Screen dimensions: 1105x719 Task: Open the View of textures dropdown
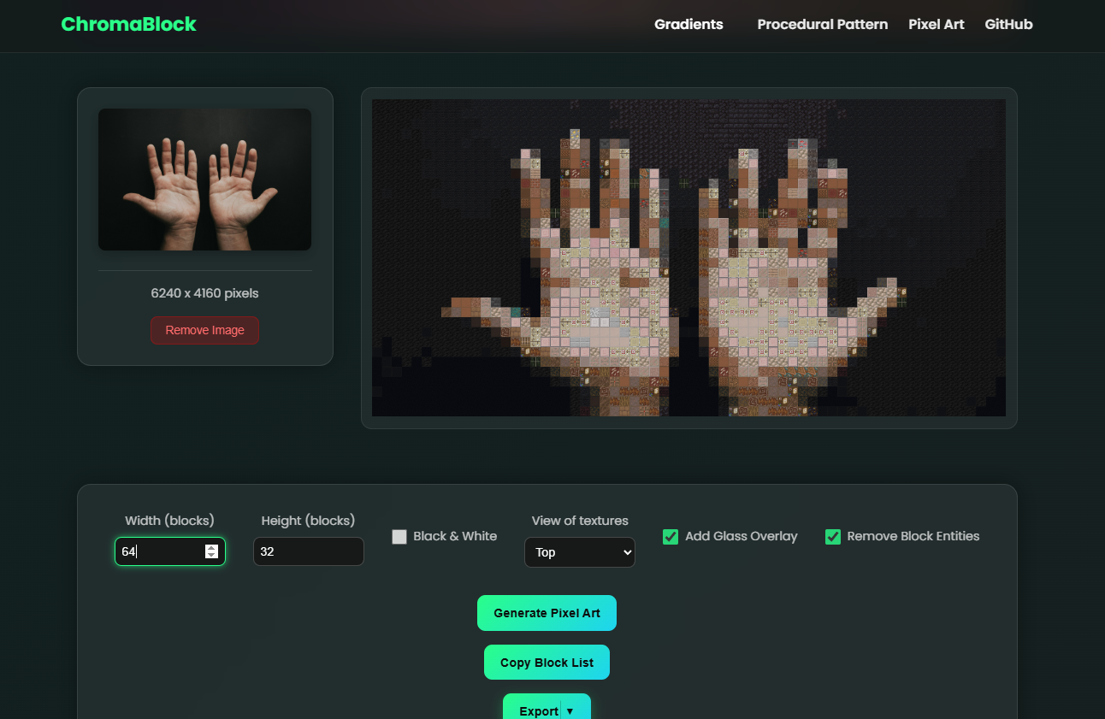579,552
